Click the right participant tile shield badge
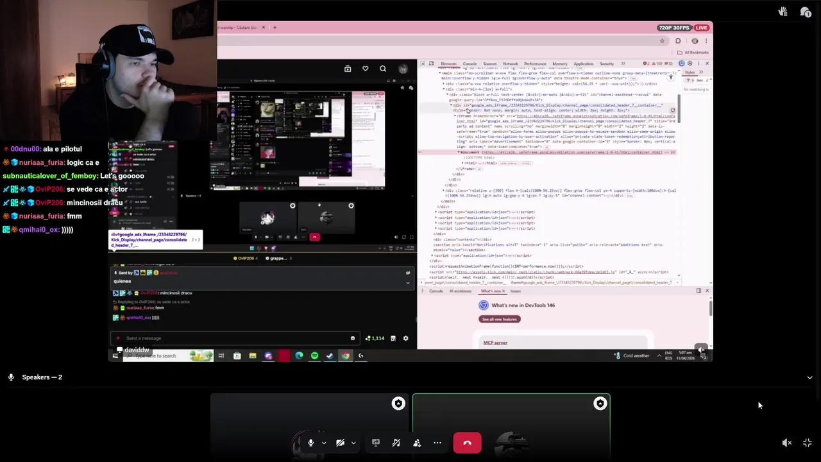821x462 pixels. (x=600, y=404)
